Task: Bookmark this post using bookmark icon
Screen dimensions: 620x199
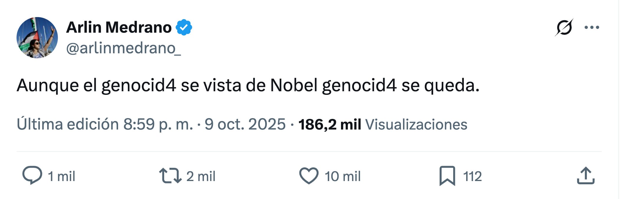Action: tap(447, 176)
